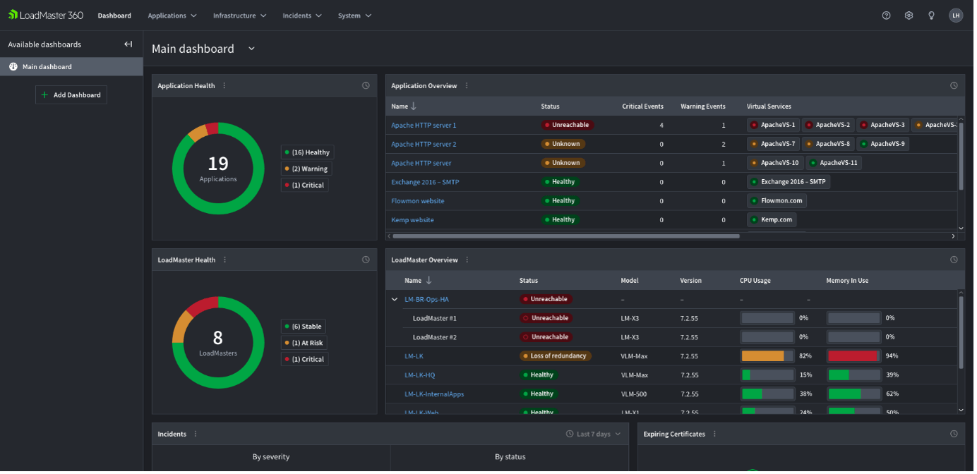Collapse the LM-BR-Ops-HA row
The height and width of the screenshot is (474, 977).
click(x=396, y=300)
